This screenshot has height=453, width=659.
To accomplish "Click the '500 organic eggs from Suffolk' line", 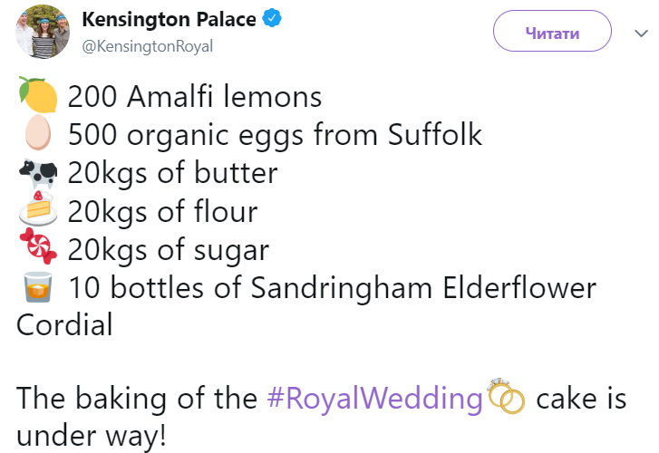I will point(275,135).
